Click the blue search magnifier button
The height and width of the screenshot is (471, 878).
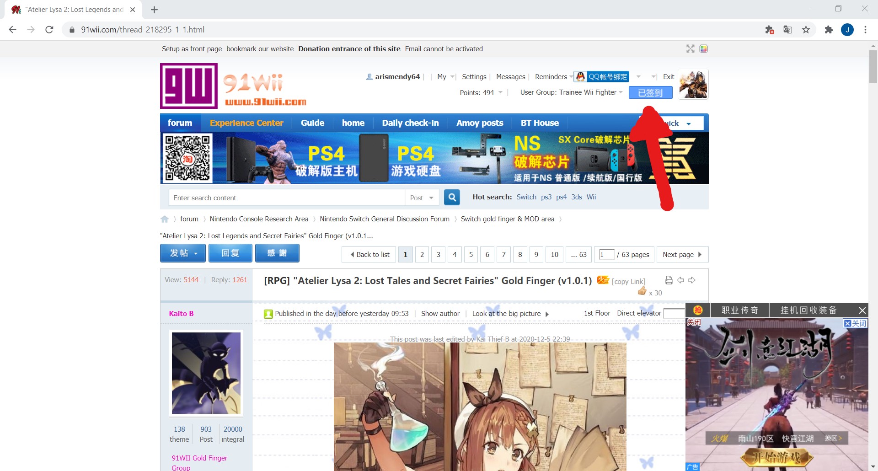tap(452, 198)
